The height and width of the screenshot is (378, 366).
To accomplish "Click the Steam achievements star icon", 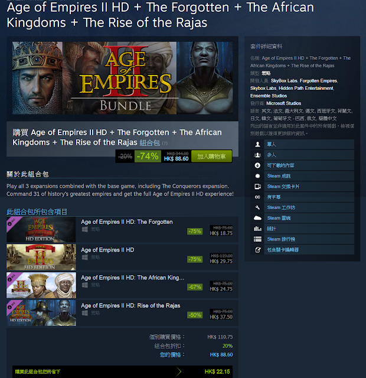I will (x=257, y=176).
